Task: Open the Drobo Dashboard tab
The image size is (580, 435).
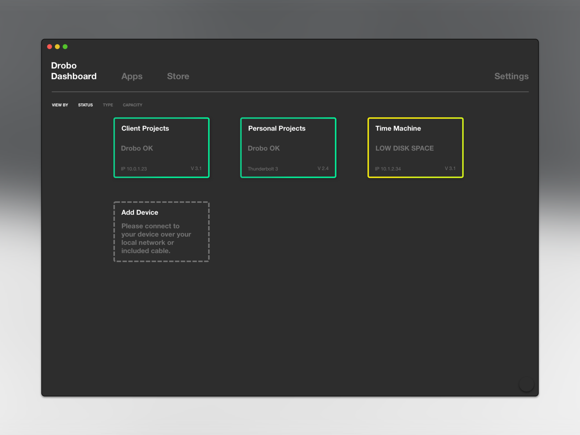Action: (74, 71)
